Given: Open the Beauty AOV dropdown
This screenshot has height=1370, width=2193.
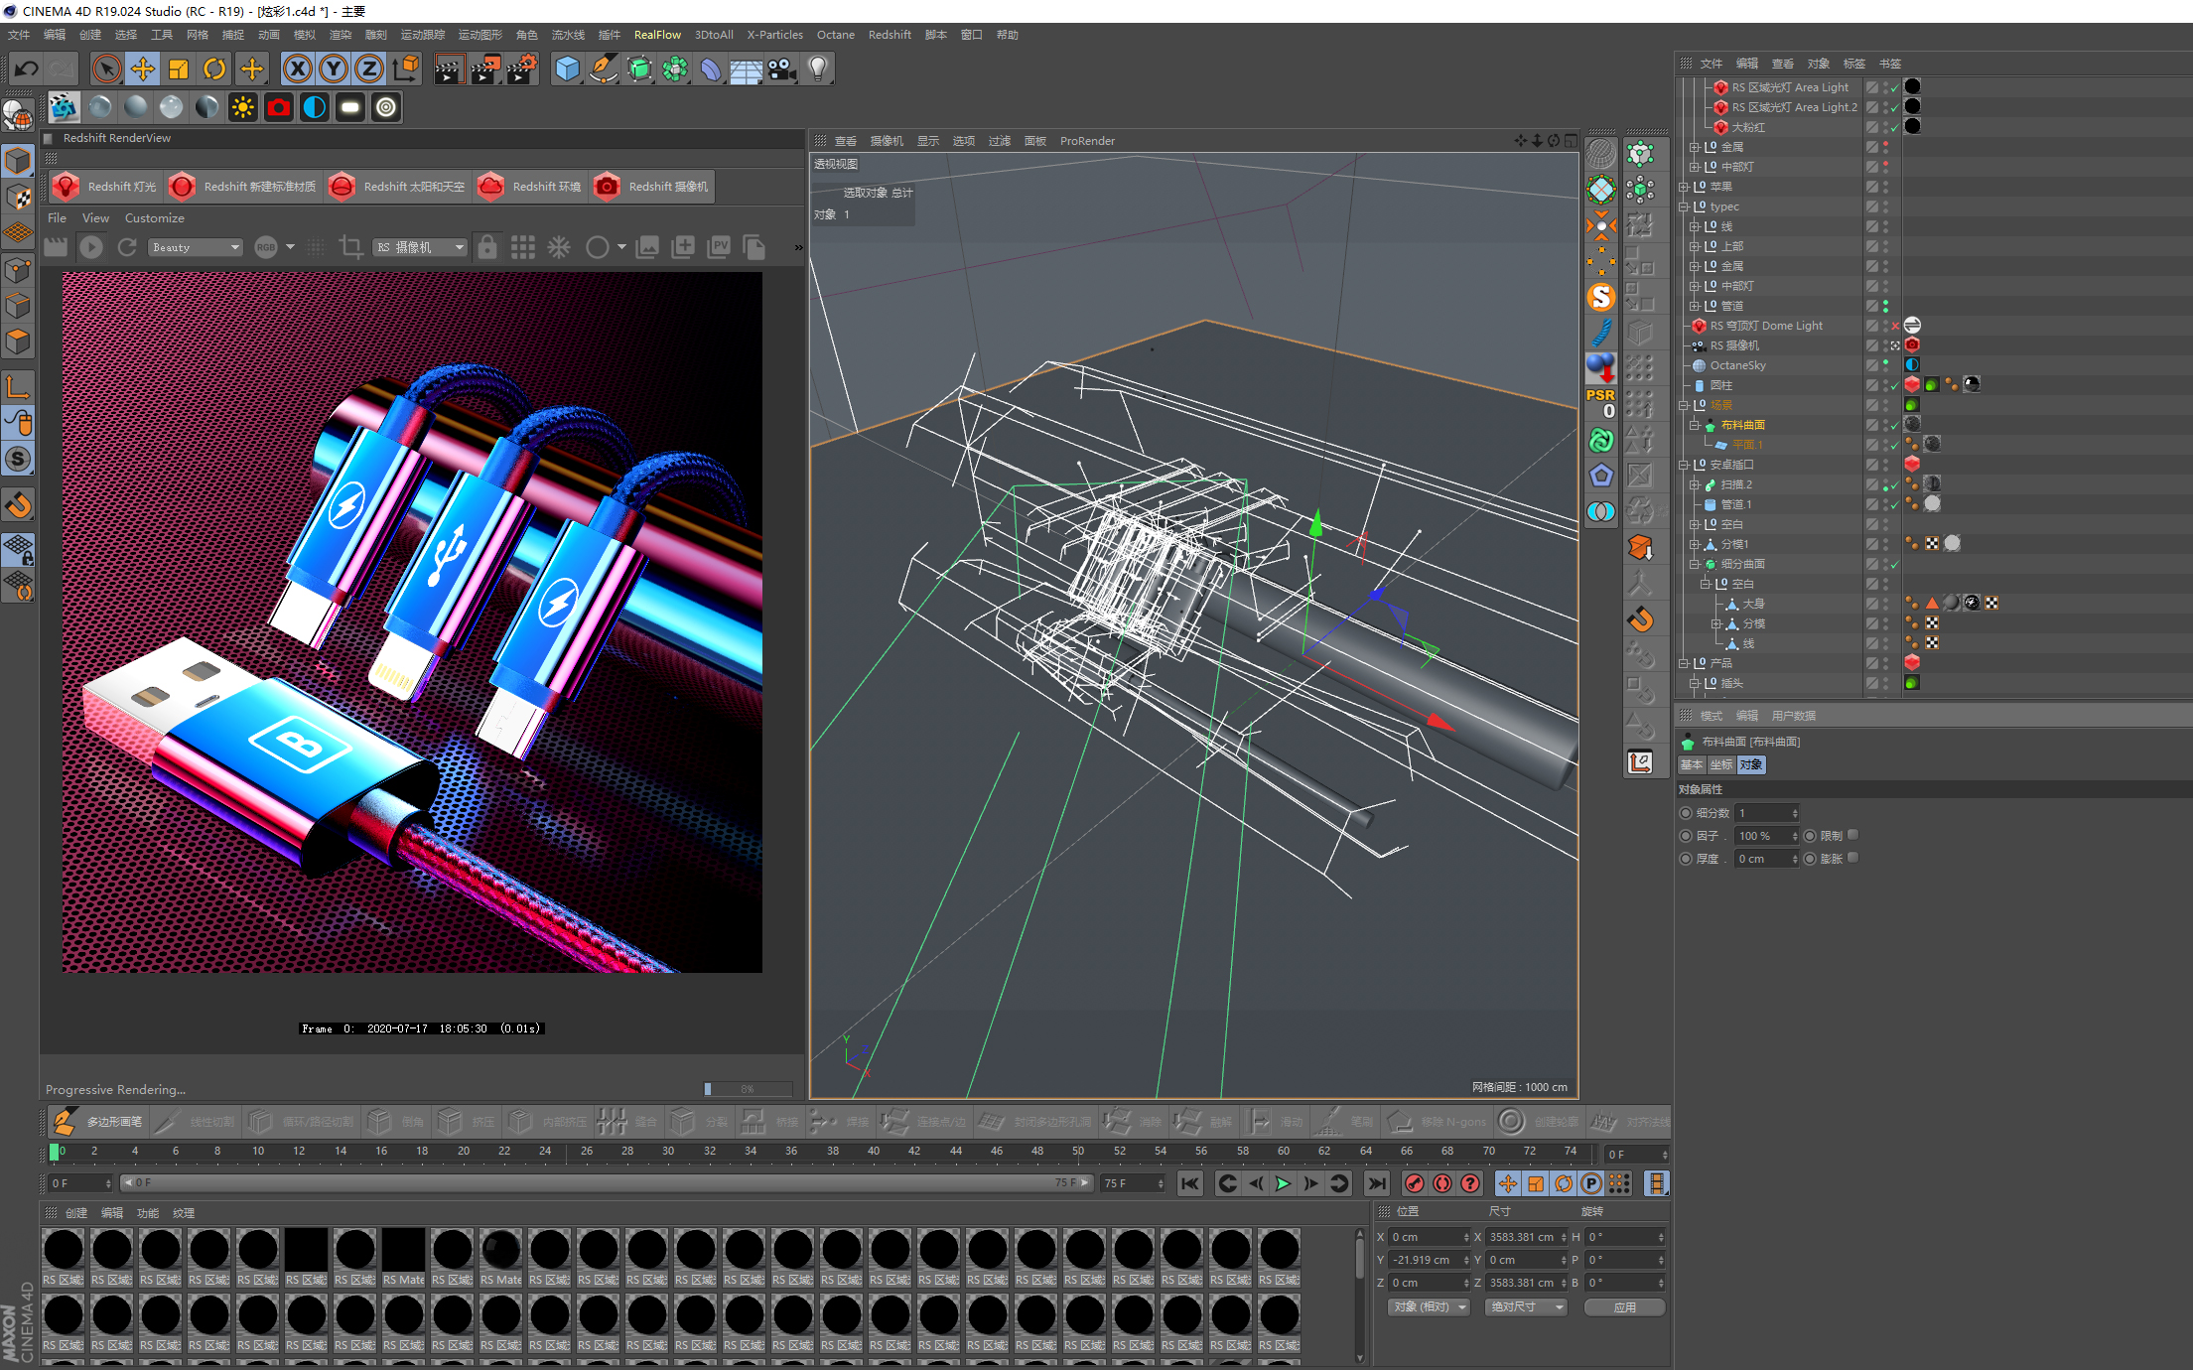Looking at the screenshot, I should coord(196,247).
